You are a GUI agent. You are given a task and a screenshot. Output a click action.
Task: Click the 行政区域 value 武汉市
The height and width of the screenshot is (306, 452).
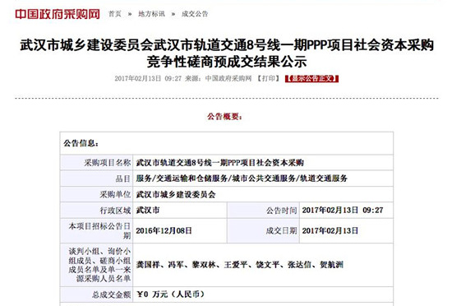tap(148, 211)
